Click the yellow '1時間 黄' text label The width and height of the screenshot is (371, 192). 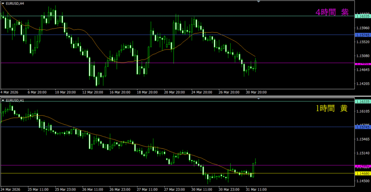[331, 109]
